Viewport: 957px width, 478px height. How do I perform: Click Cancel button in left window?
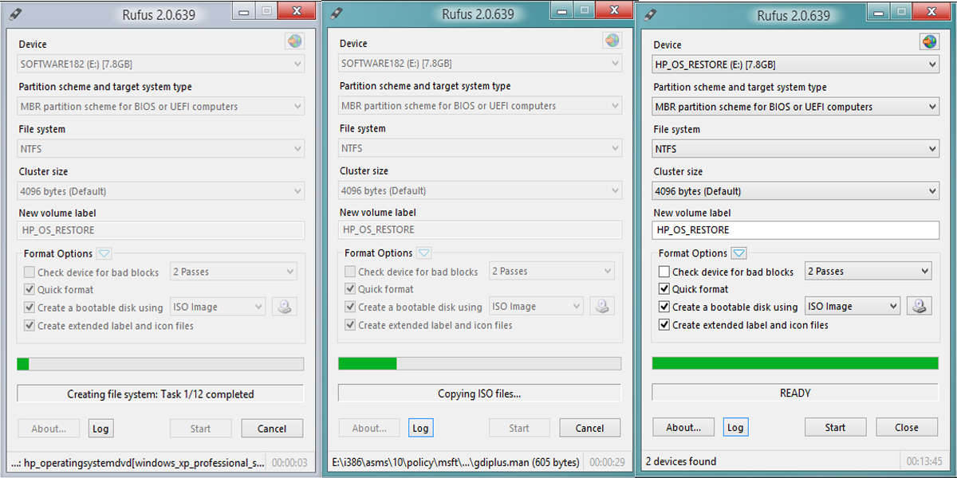pos(272,428)
